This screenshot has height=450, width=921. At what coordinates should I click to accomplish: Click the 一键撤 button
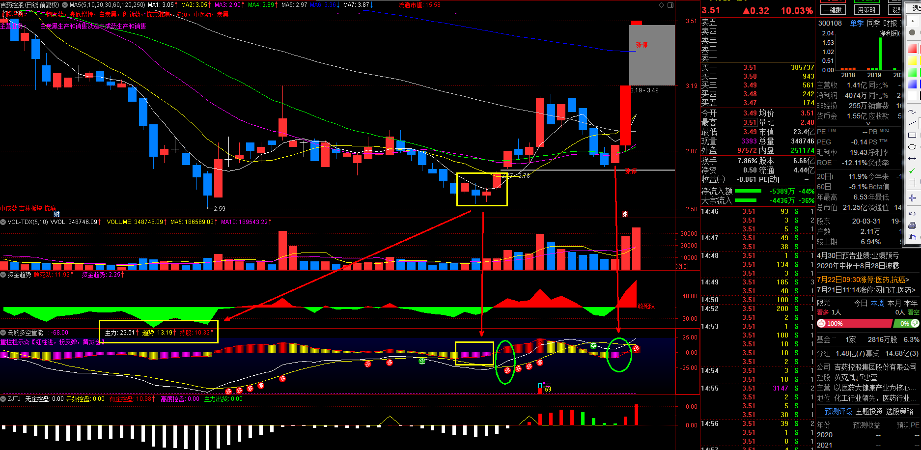pos(833,9)
